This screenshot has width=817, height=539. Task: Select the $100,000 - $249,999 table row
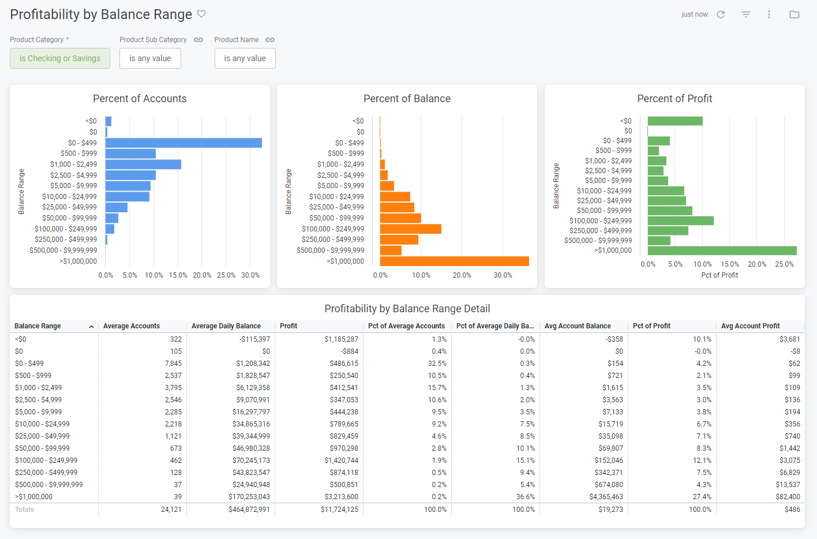click(407, 461)
